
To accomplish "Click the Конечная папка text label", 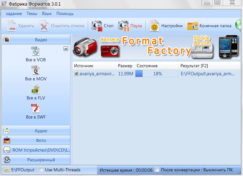I will pos(215,26).
